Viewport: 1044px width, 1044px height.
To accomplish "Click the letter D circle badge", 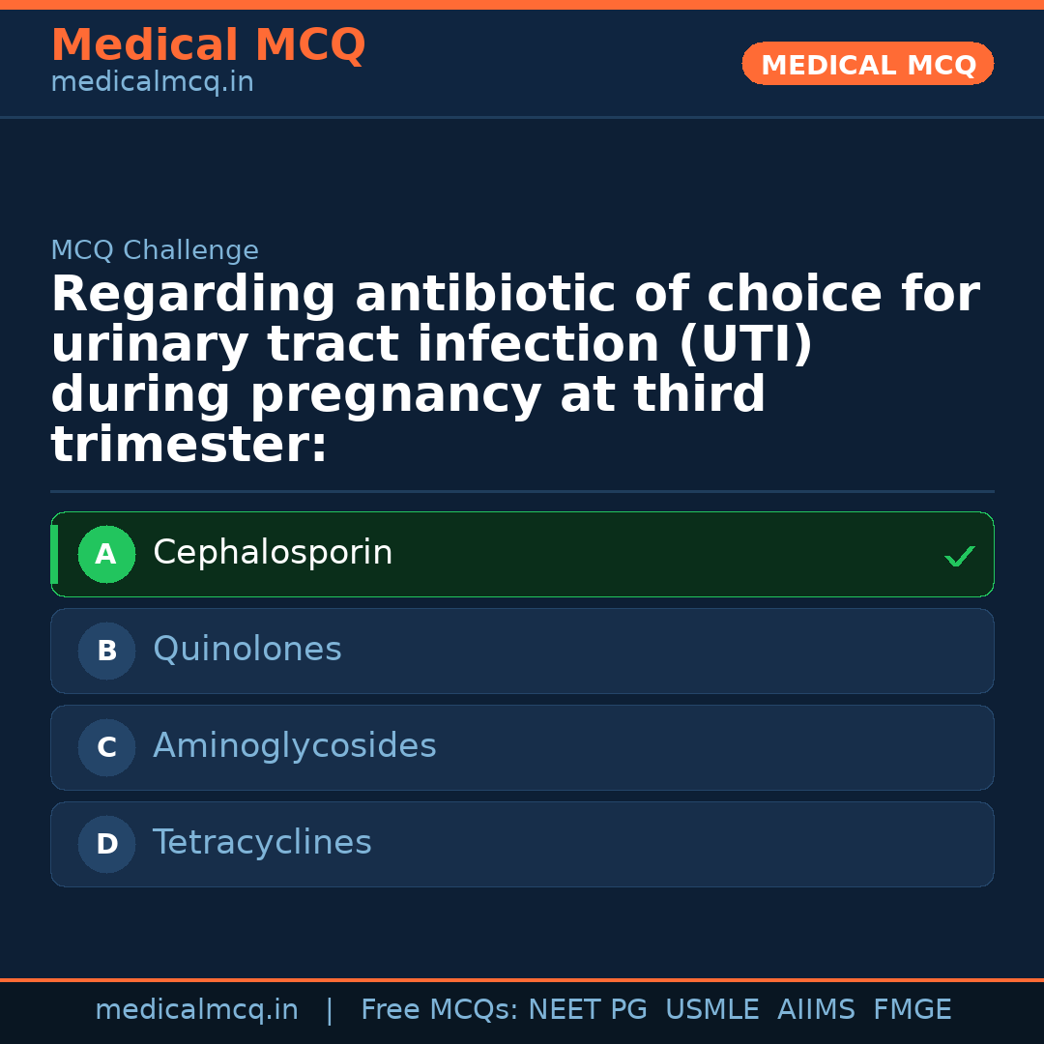I will pos(106,845).
